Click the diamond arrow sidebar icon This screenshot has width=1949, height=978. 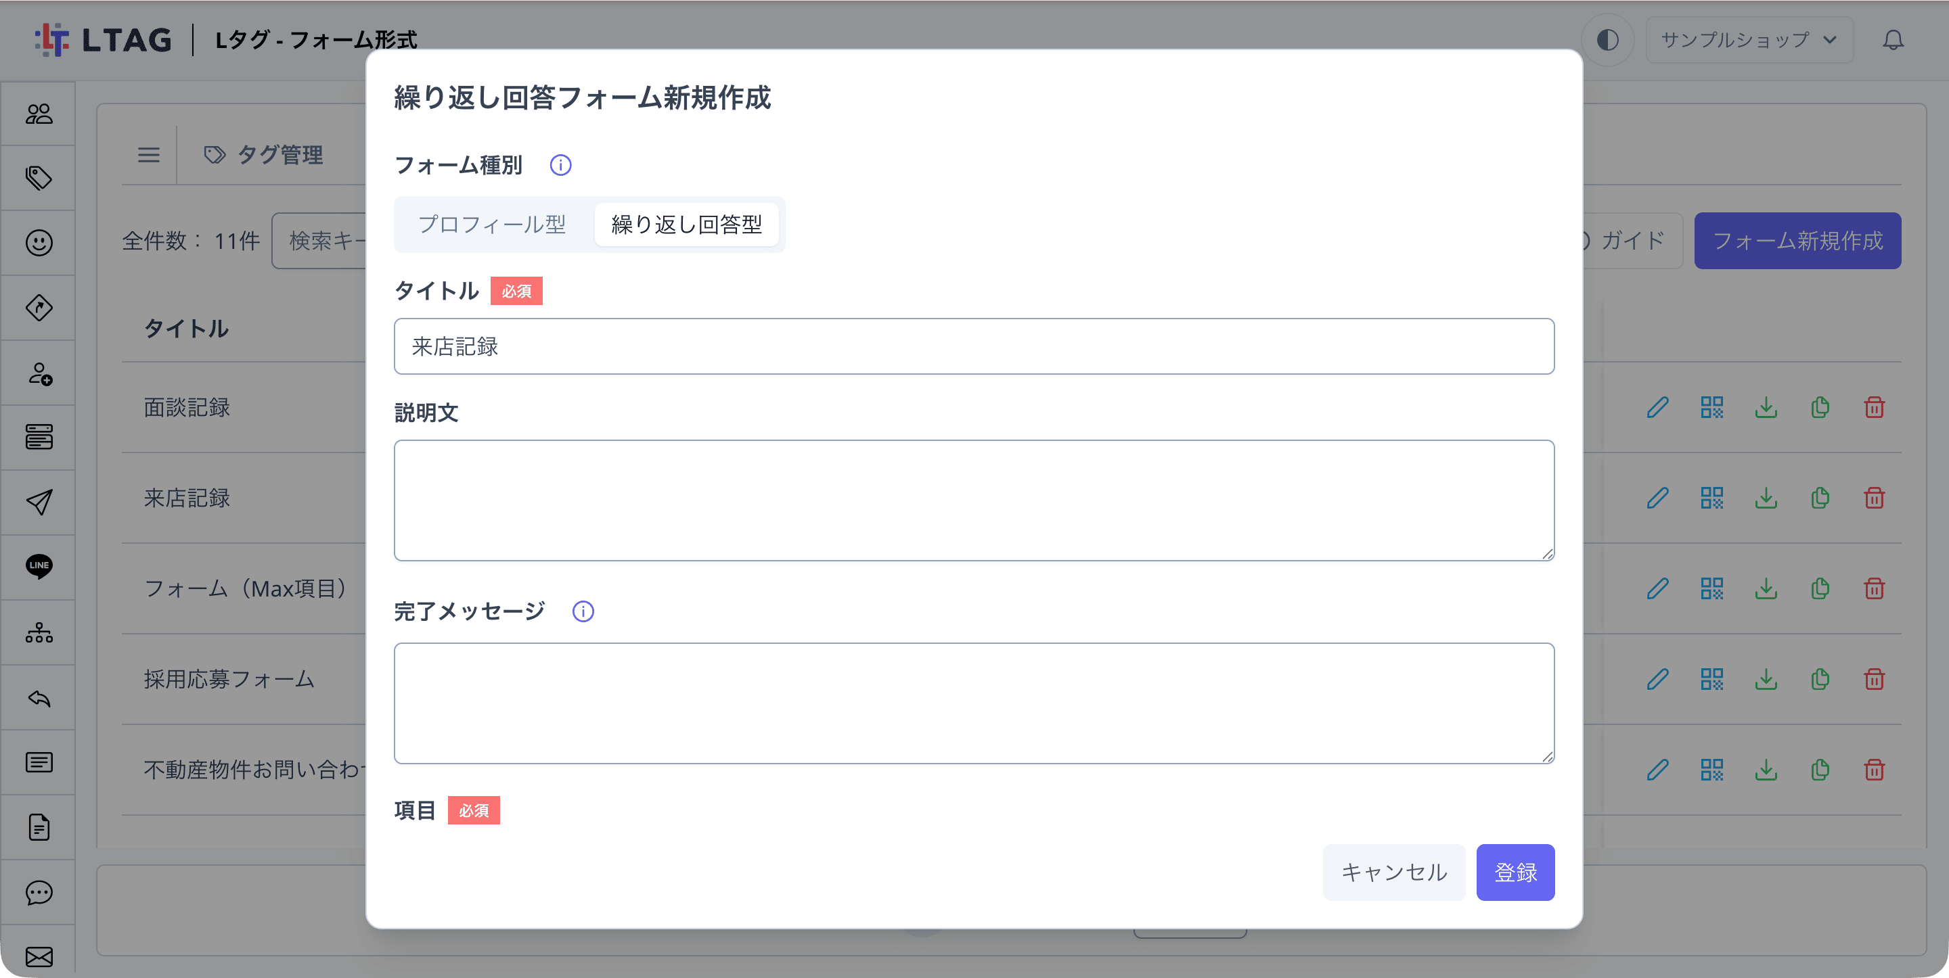point(39,308)
